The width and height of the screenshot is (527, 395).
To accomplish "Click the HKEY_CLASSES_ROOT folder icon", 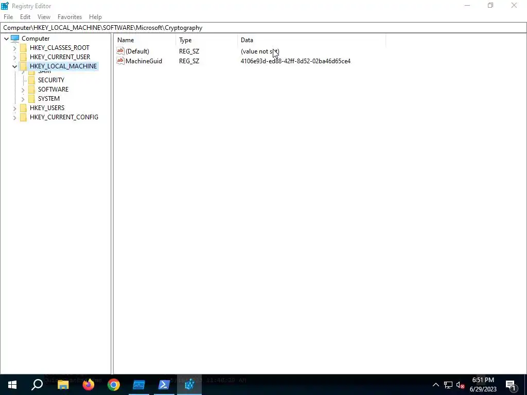I will click(24, 48).
